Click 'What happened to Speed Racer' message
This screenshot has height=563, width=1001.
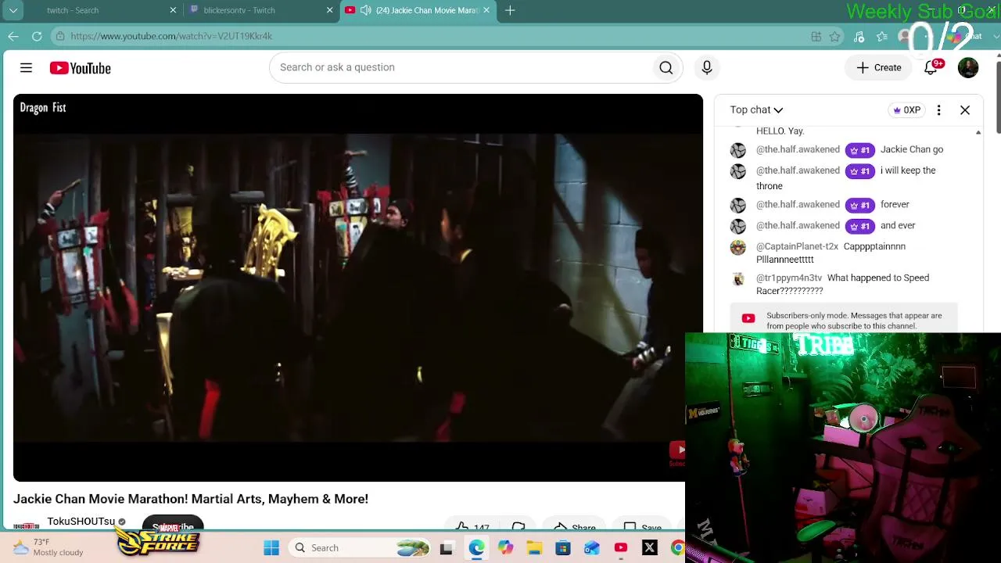(x=843, y=284)
